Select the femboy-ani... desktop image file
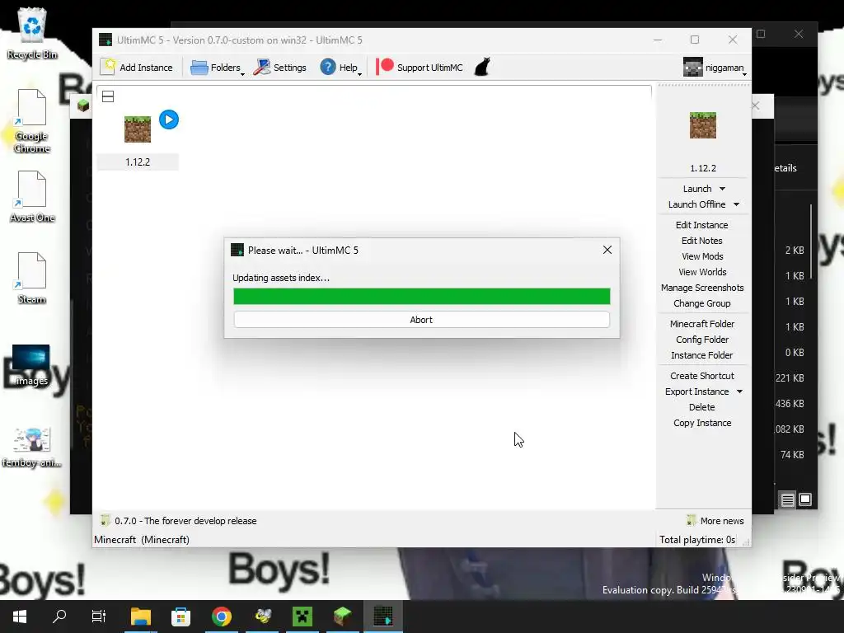844x633 pixels. (x=31, y=447)
